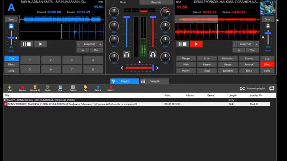Open the Playlist tab
The height and width of the screenshot is (161, 287).
[x=125, y=81]
